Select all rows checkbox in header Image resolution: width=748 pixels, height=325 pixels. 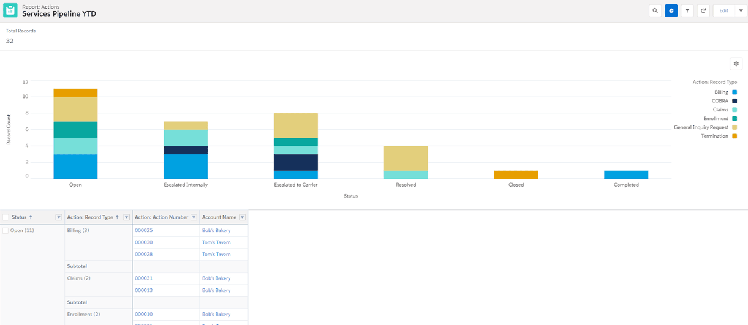[x=6, y=217]
